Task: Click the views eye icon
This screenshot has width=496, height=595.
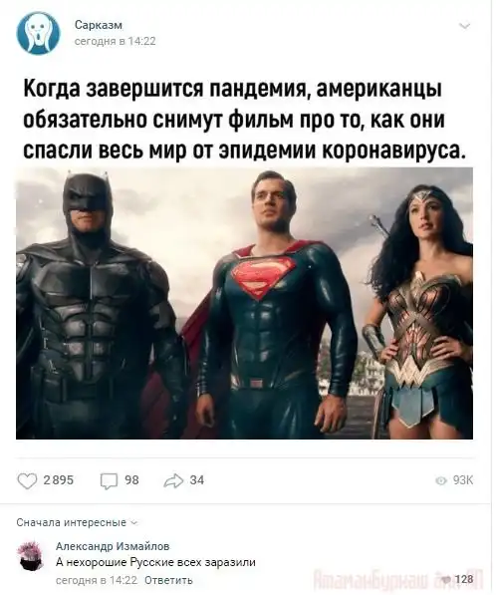Action: point(440,480)
